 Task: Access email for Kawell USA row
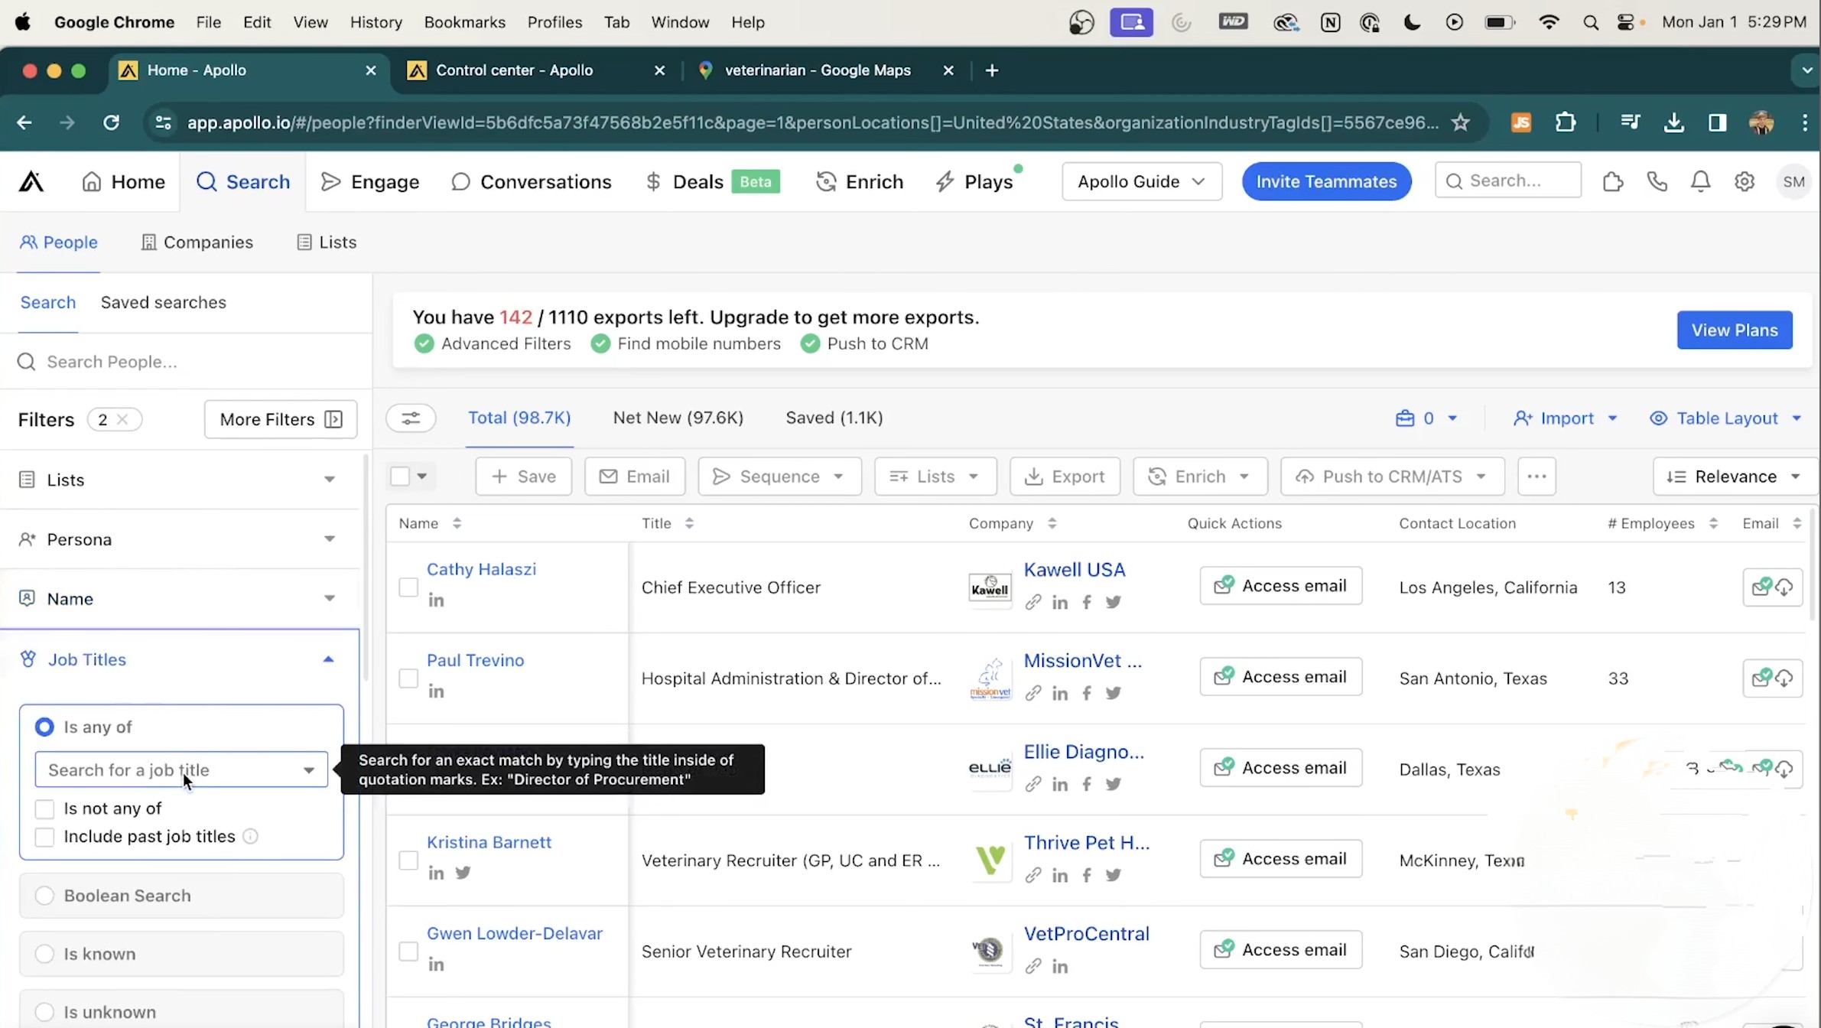pos(1280,586)
